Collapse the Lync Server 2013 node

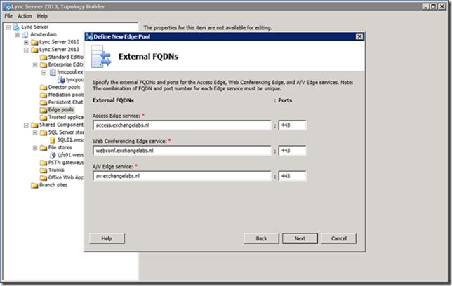point(26,50)
